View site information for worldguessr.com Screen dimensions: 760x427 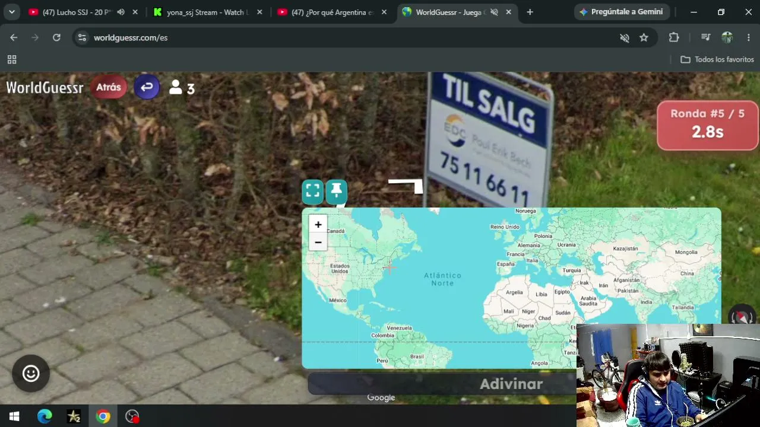[x=83, y=37]
